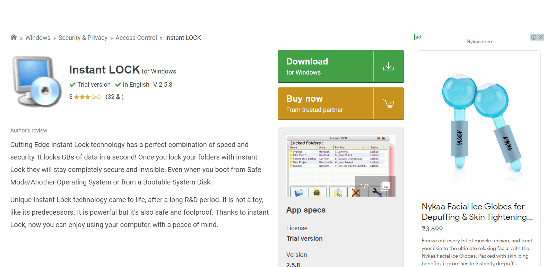Click the download arrow icon
Screen dimensions: 555x267
(389, 66)
